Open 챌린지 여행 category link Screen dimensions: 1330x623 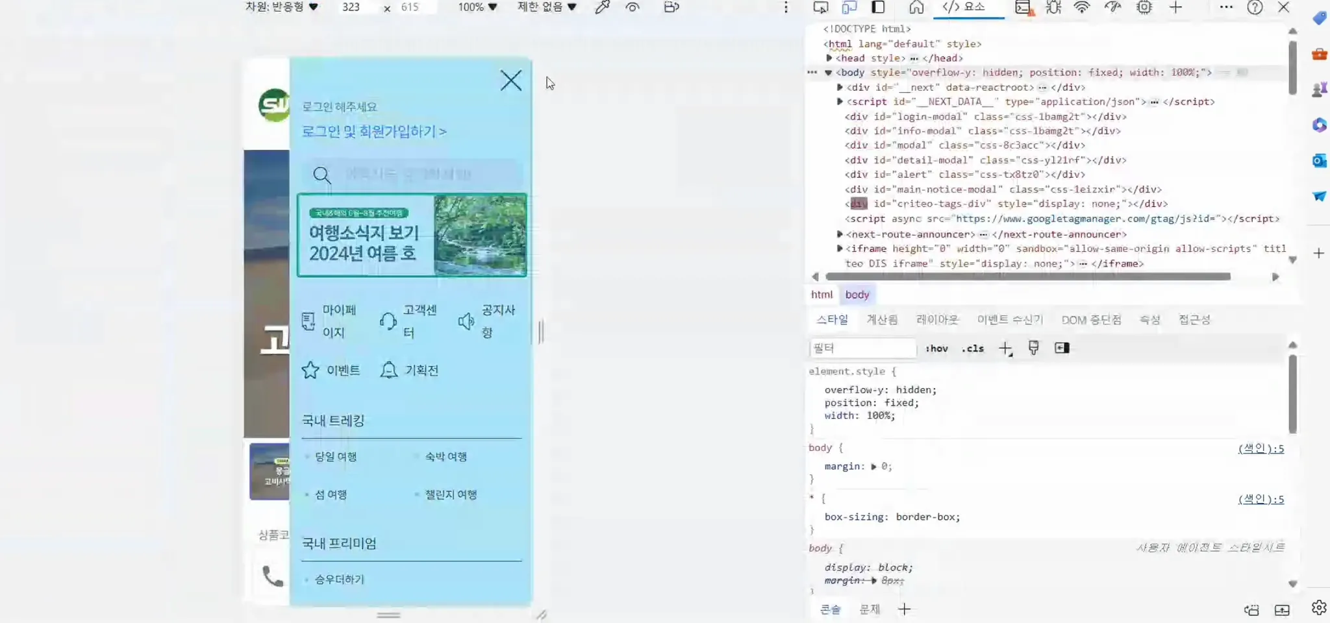click(x=451, y=495)
